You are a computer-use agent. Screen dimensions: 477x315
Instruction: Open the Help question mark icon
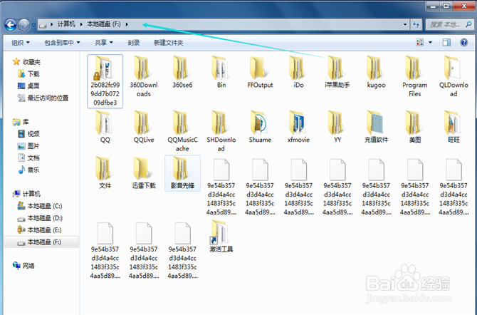tap(464, 42)
